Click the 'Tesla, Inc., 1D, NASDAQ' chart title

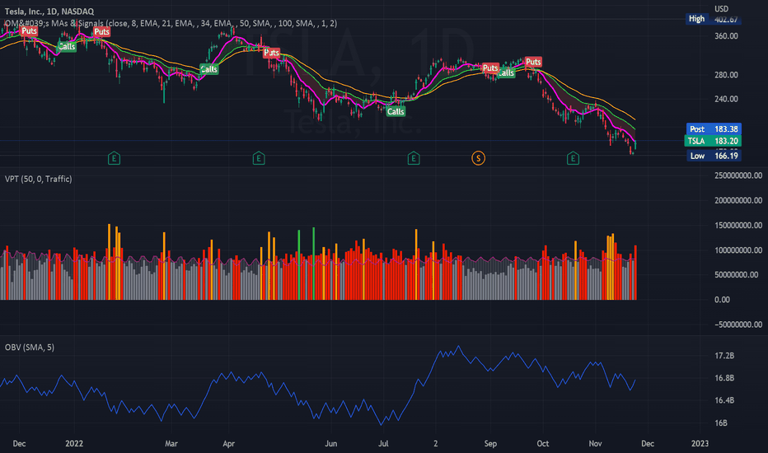(x=49, y=12)
